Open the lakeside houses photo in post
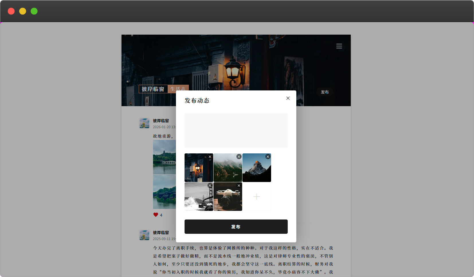This screenshot has height=277, width=474. tap(164, 192)
